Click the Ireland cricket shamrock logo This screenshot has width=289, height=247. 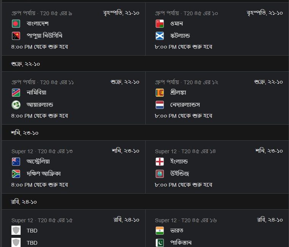[x=16, y=105]
